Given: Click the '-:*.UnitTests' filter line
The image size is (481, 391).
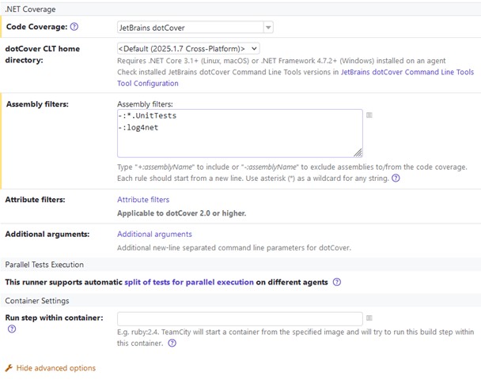Looking at the screenshot, I should click(147, 116).
